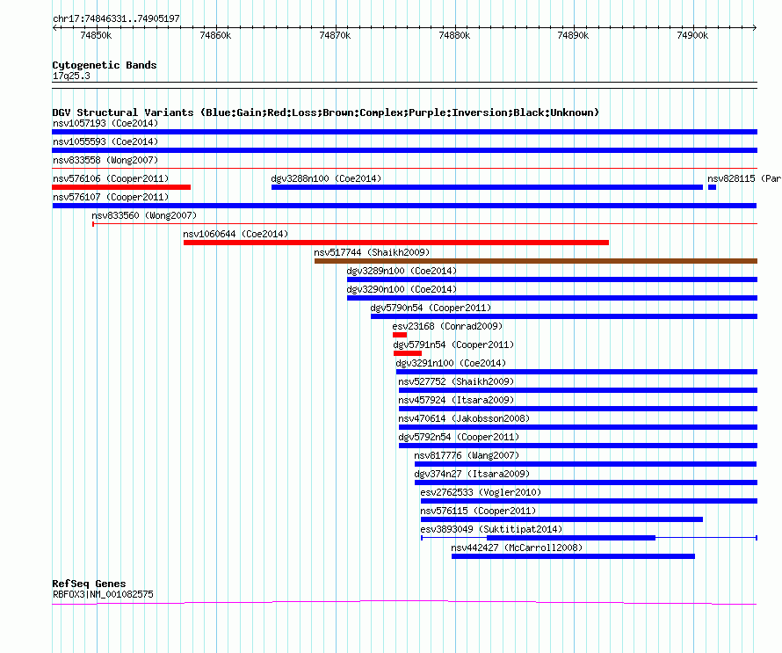The height and width of the screenshot is (653, 782).
Task: Click the brown nsv517744 complex variant bar
Action: click(x=536, y=261)
